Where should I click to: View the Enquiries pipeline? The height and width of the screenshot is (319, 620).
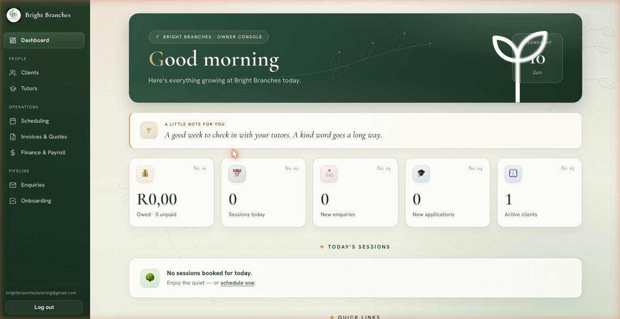(x=44, y=185)
